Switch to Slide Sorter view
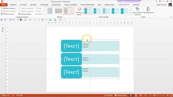173x97 pixels. 136,95
